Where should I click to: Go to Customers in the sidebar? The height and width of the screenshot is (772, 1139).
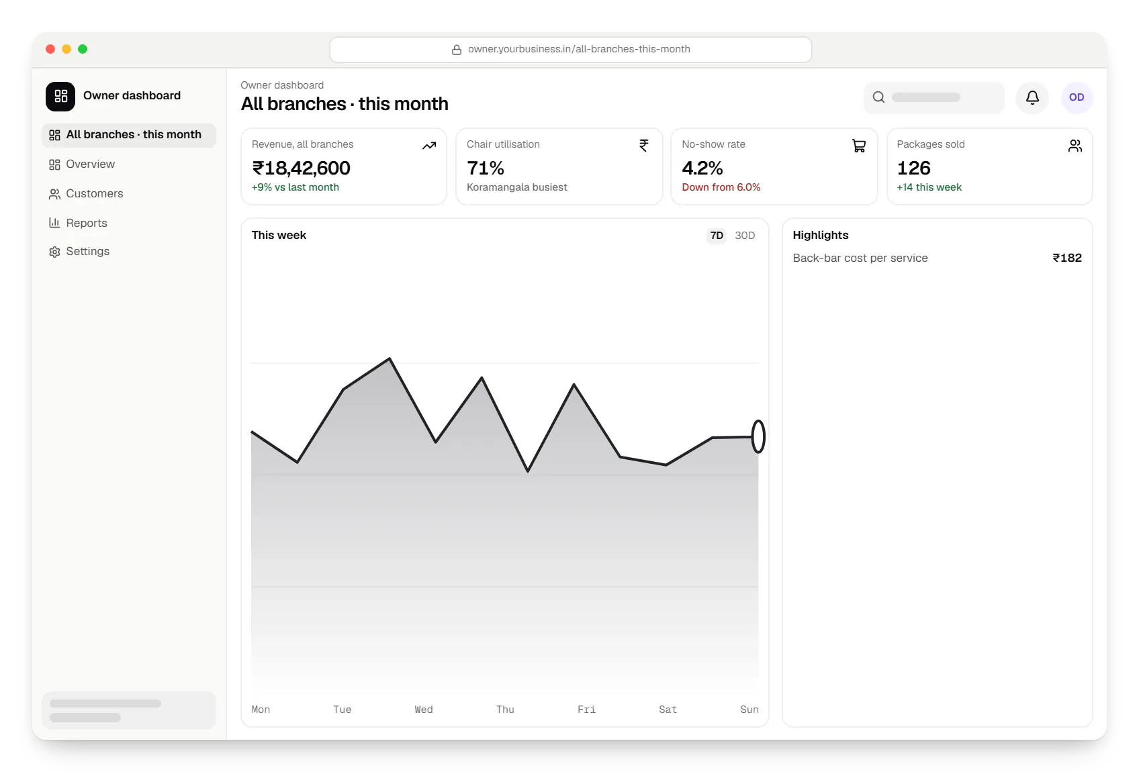pyautogui.click(x=129, y=194)
